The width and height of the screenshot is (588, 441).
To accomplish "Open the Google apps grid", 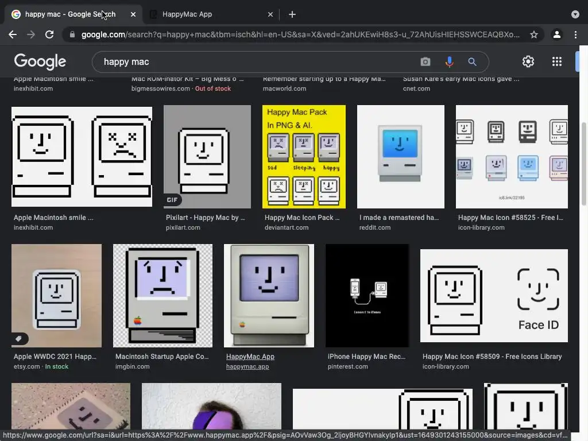I will click(x=557, y=61).
